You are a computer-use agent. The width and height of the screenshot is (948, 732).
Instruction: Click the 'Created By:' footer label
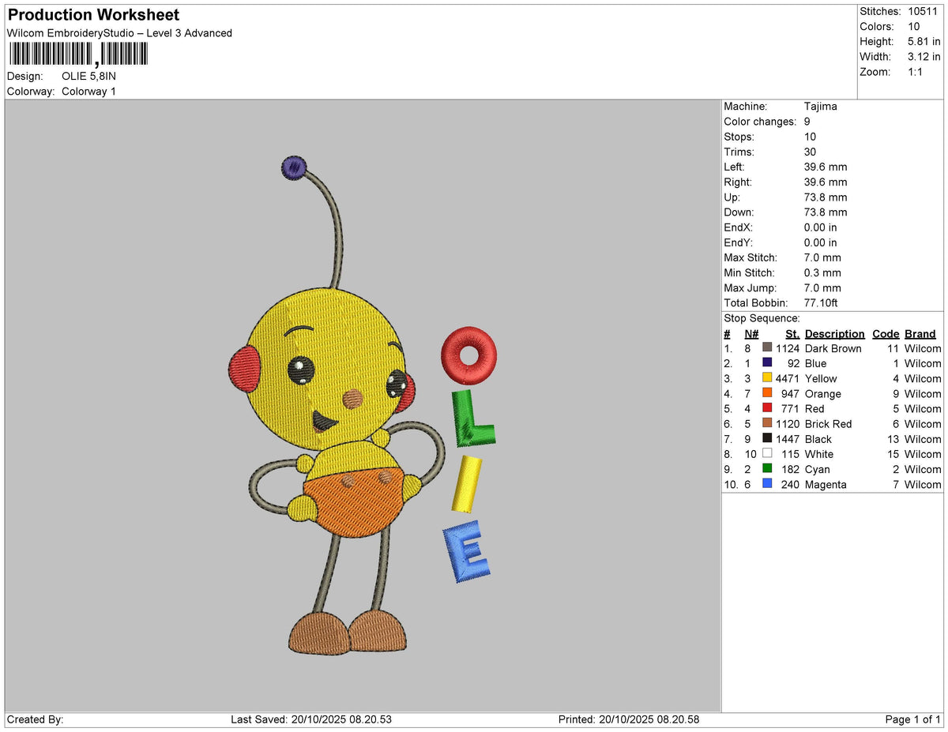click(x=35, y=720)
